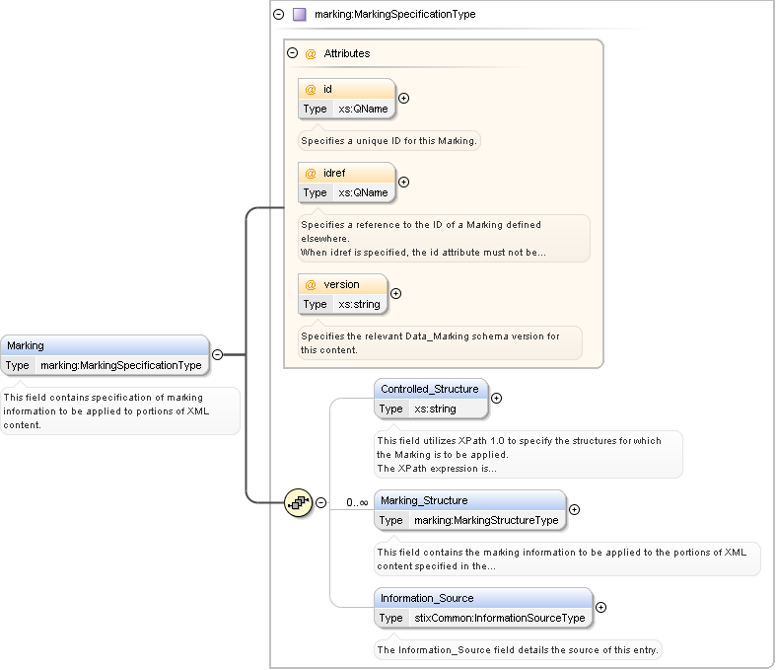This screenshot has height=670, width=776.
Task: Collapse the sequence compositor children
Action: (x=320, y=502)
